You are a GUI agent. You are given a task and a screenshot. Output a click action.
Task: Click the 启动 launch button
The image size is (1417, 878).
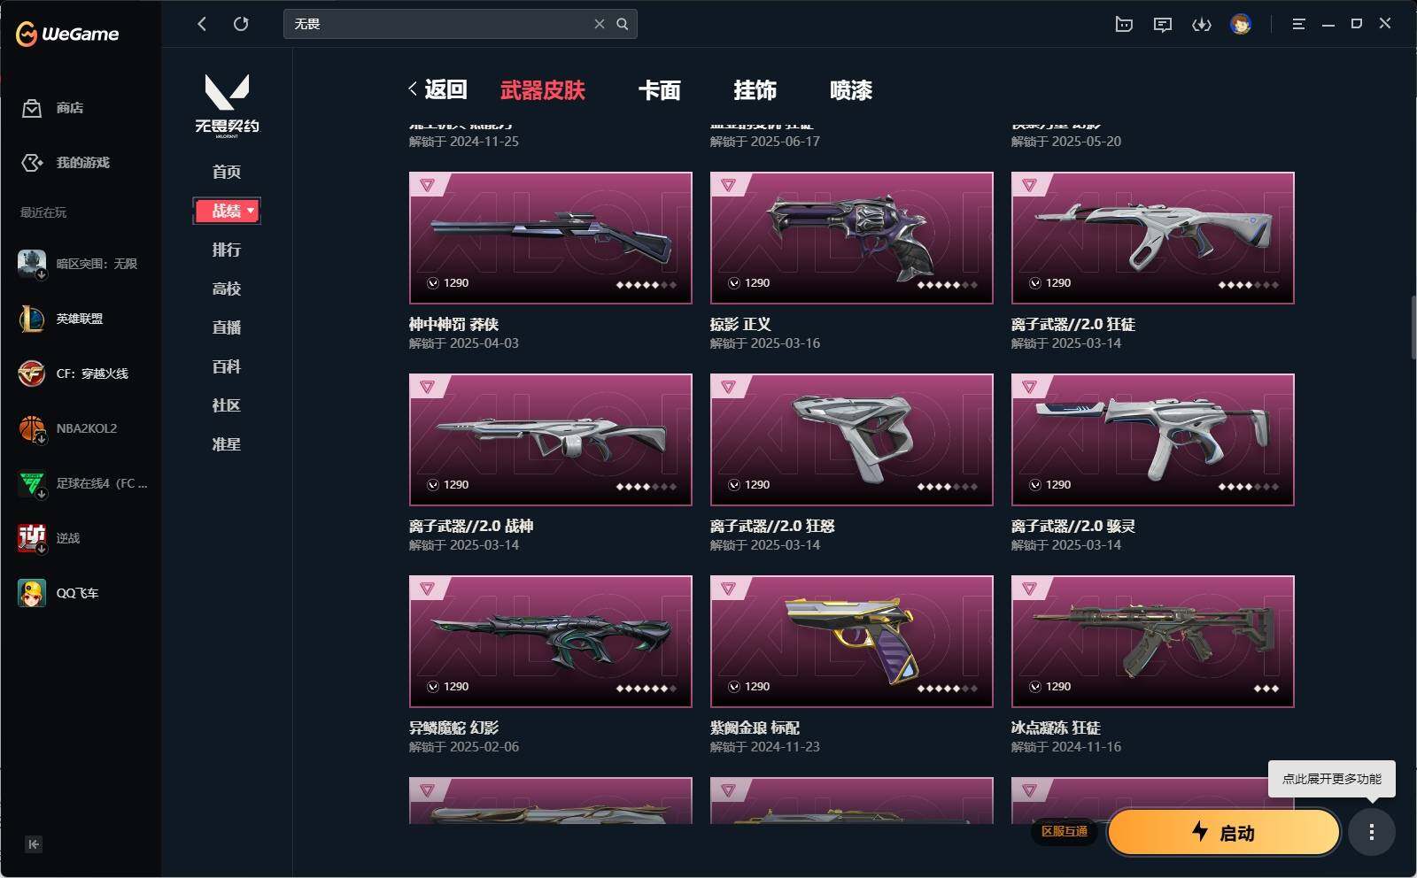pos(1223,832)
